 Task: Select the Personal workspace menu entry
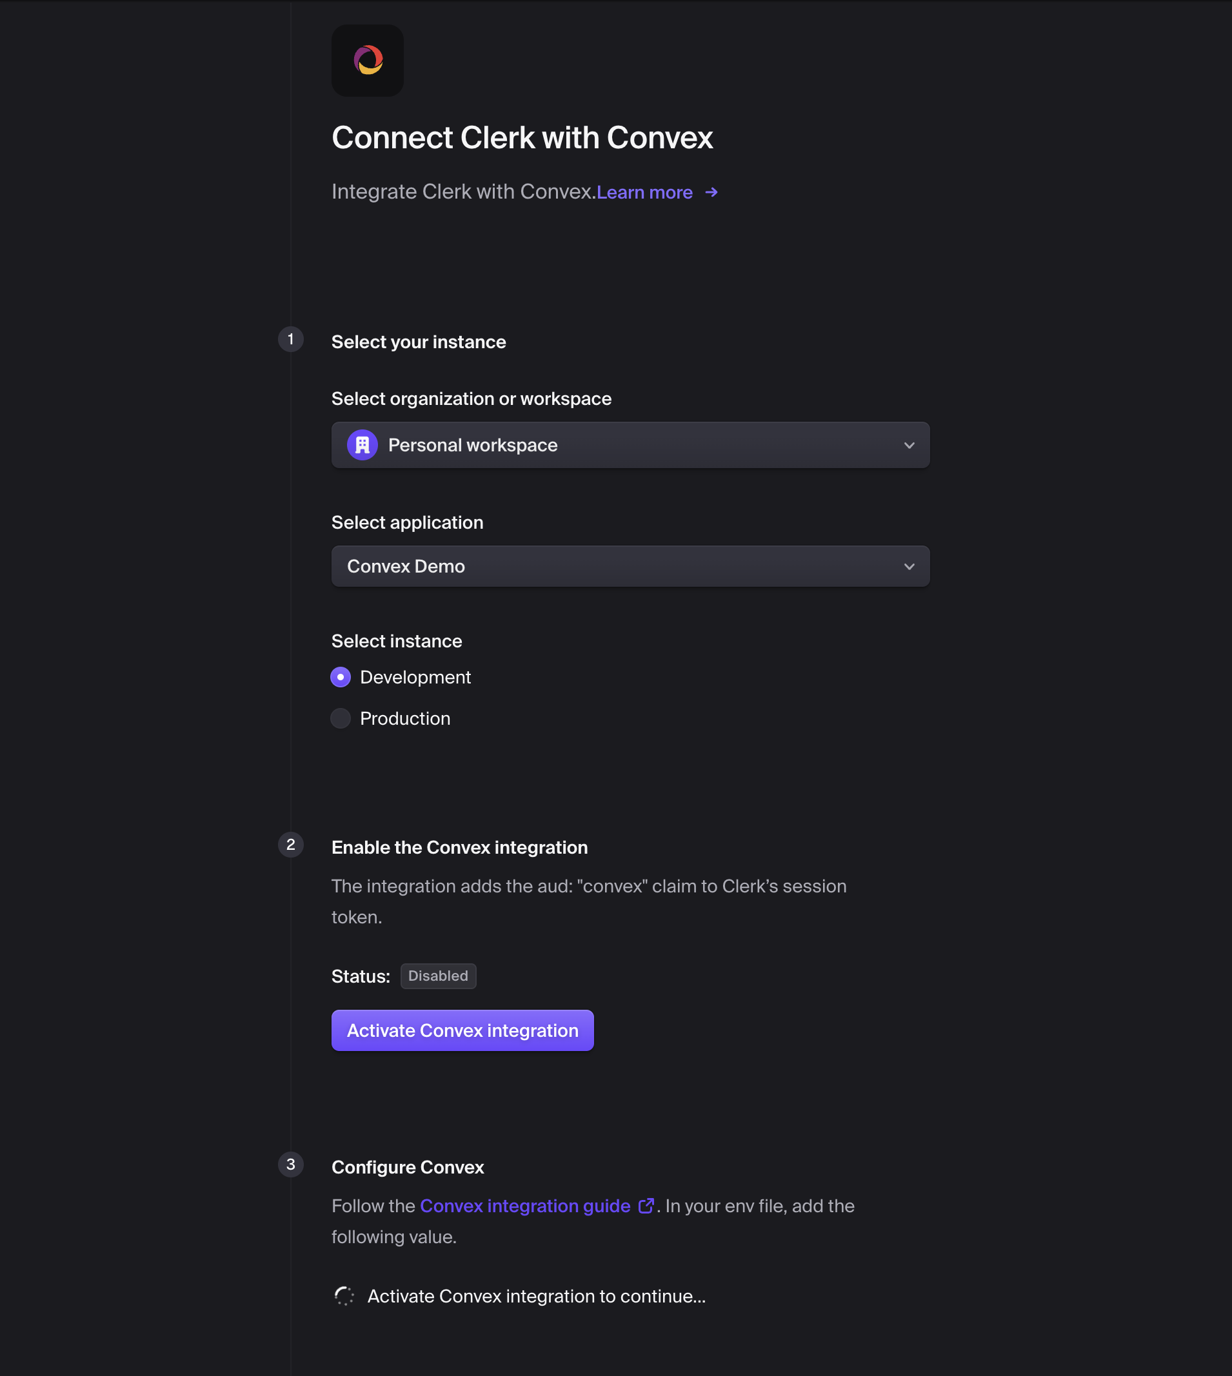[x=473, y=444]
